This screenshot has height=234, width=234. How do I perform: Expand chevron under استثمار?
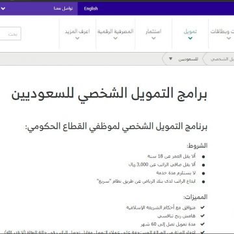click(153, 38)
